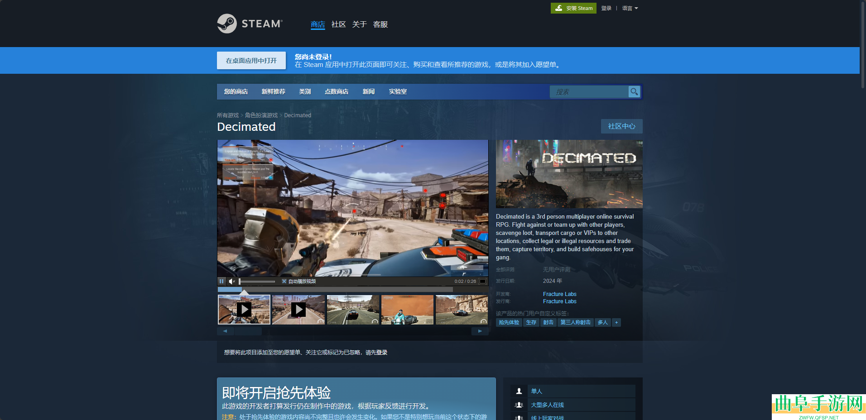Click the 大型多人在线 feature link
This screenshot has height=420, width=866.
pos(548,405)
